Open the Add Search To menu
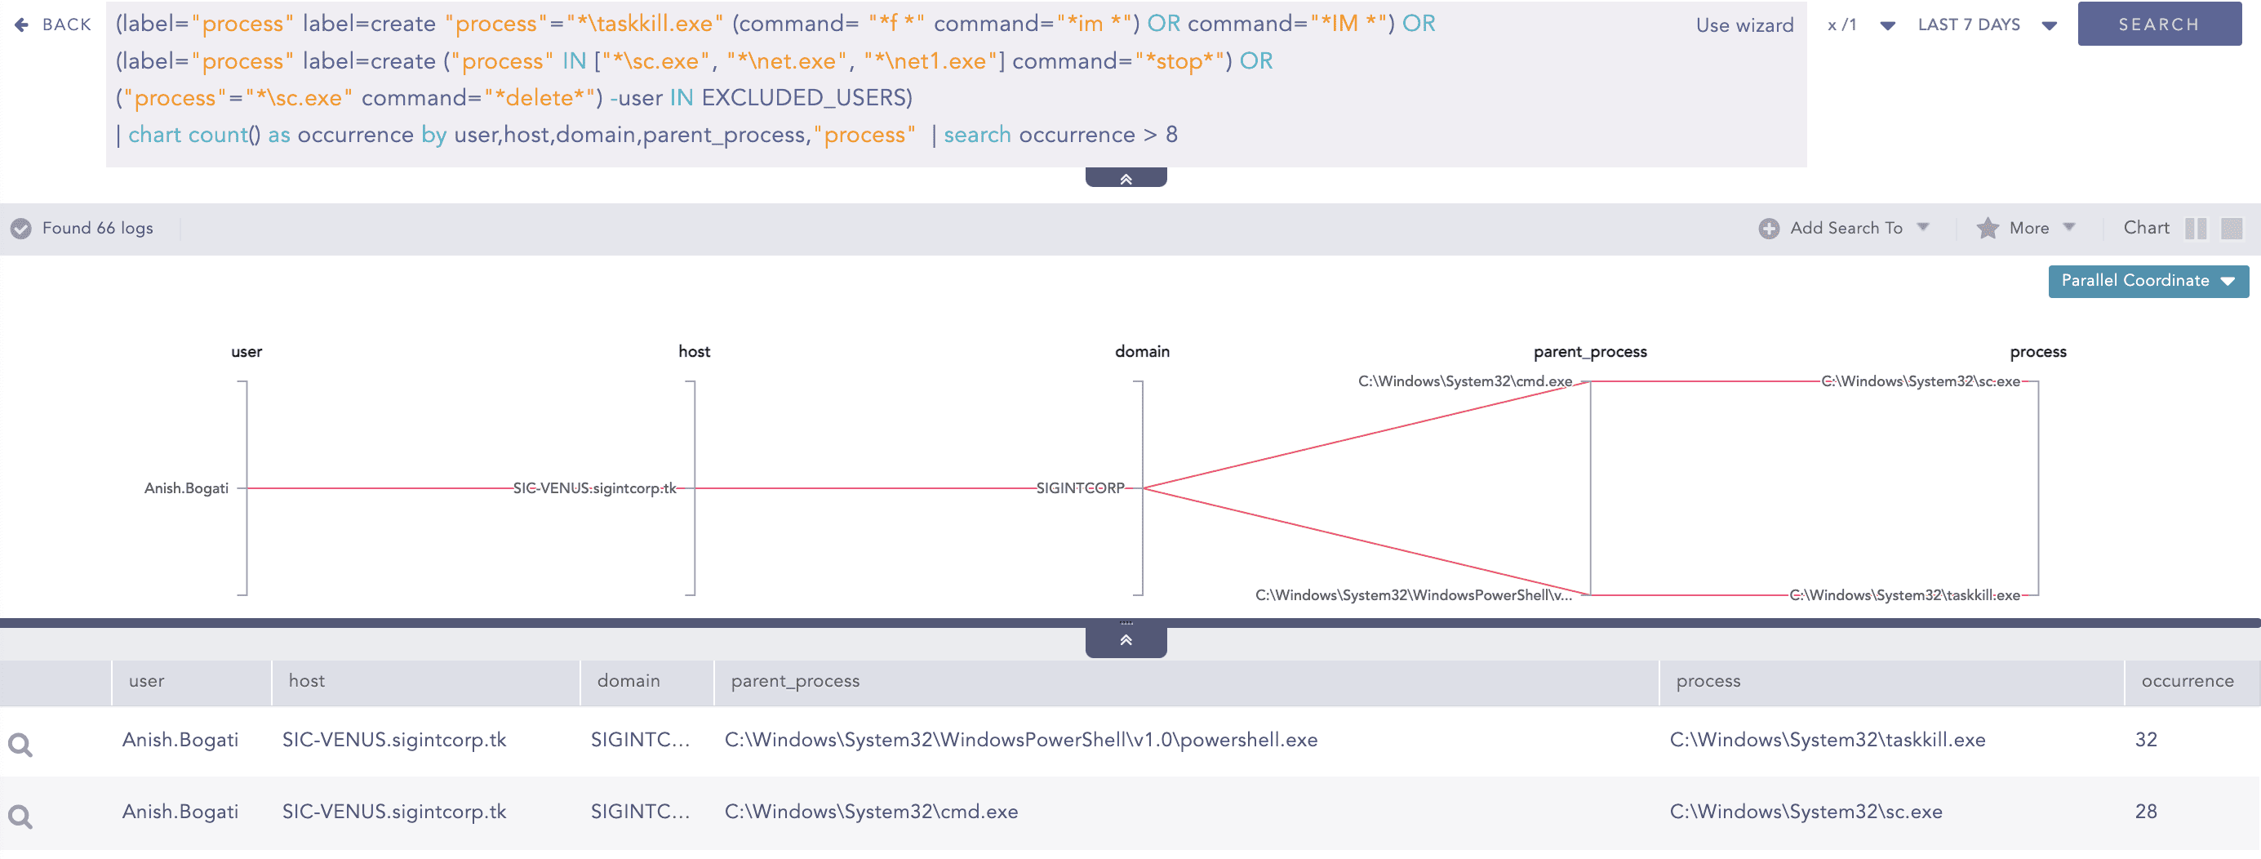 coord(1846,229)
